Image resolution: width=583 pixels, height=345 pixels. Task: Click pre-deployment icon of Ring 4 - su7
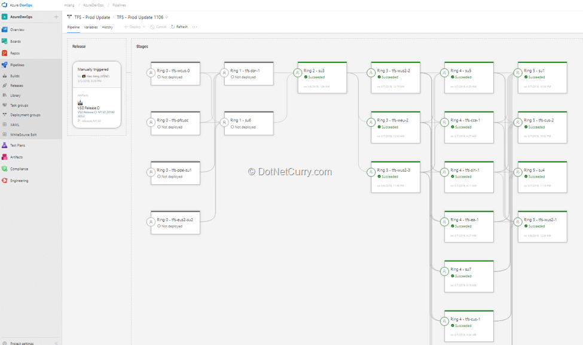[444, 271]
